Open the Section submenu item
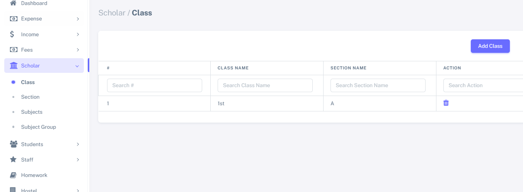Screen dimensions: 523x192 pyautogui.click(x=30, y=97)
